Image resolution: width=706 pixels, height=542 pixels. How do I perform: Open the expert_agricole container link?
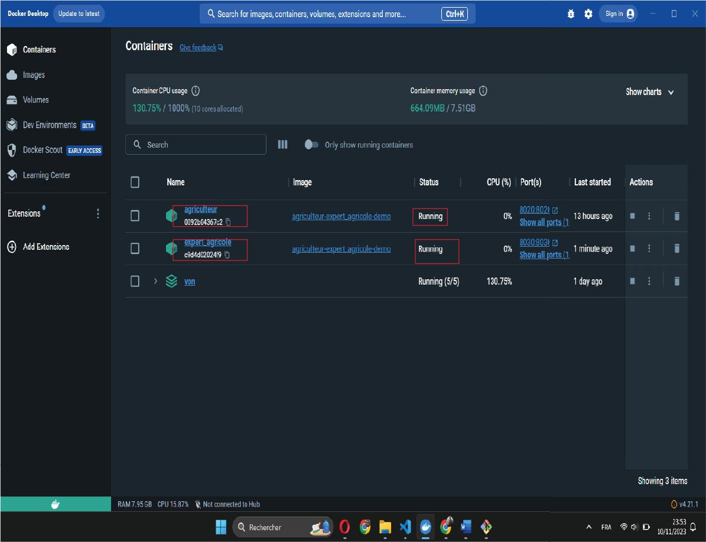pos(207,242)
